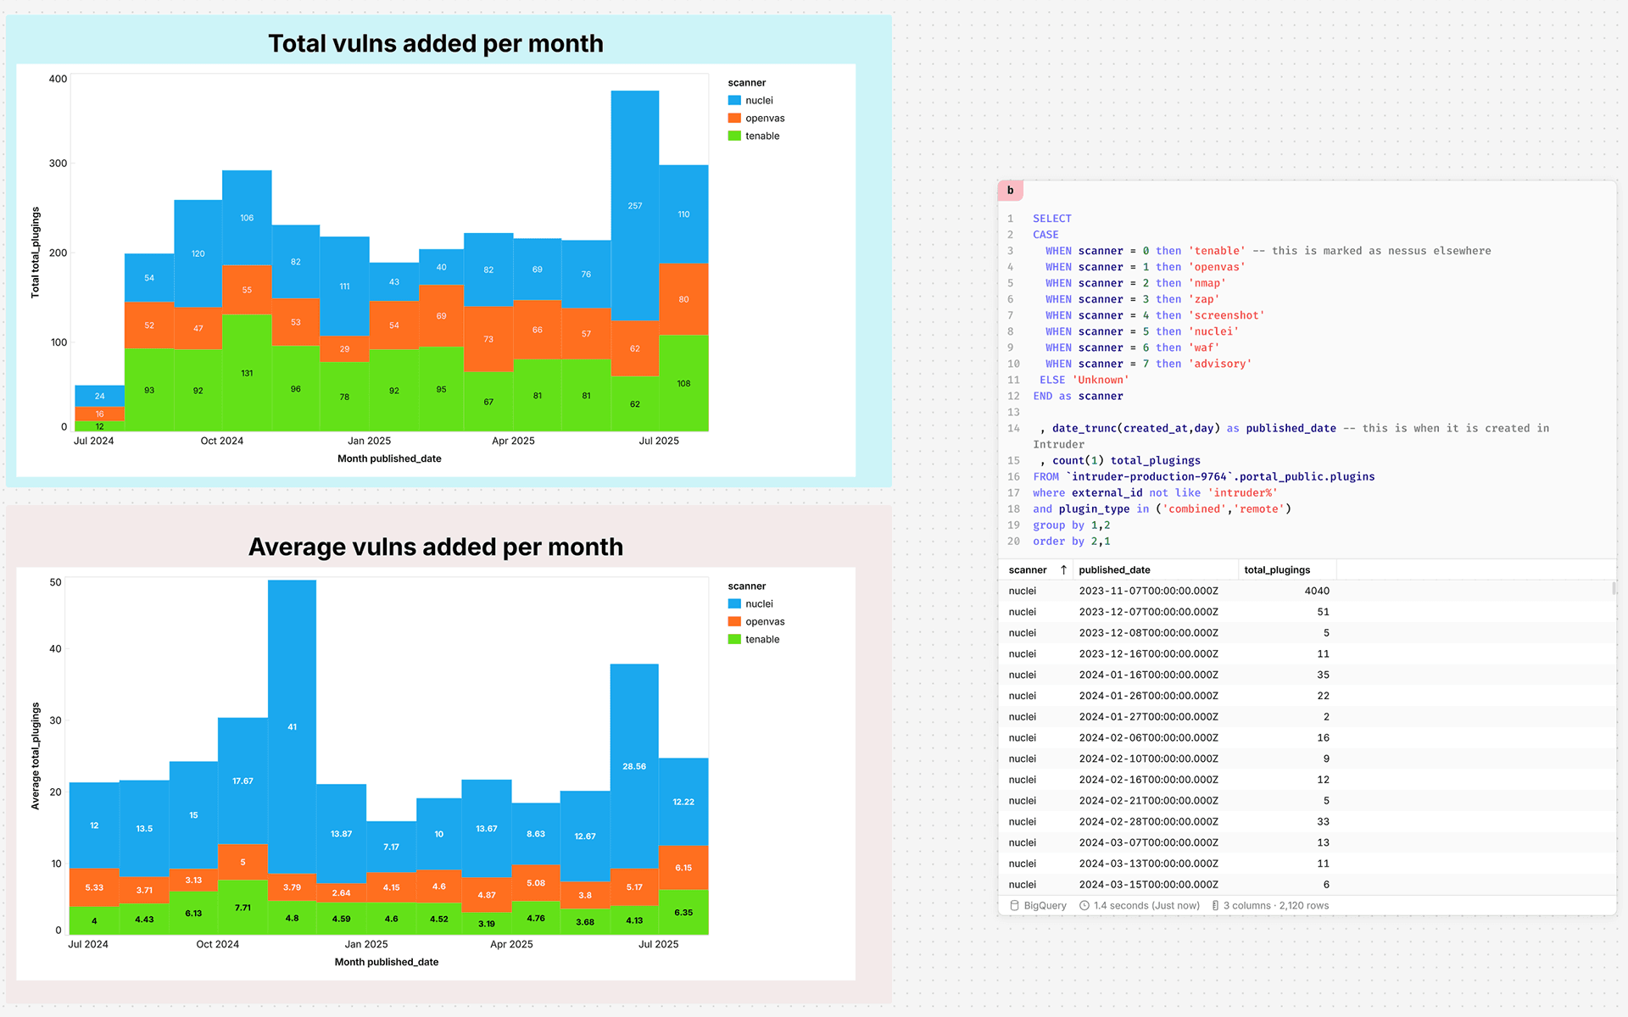
Task: Click the query run-time clock icon
Action: pos(1084,906)
